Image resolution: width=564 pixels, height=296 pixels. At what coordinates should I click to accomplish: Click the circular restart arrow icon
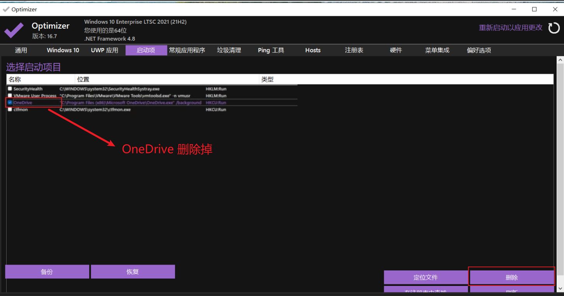click(554, 28)
